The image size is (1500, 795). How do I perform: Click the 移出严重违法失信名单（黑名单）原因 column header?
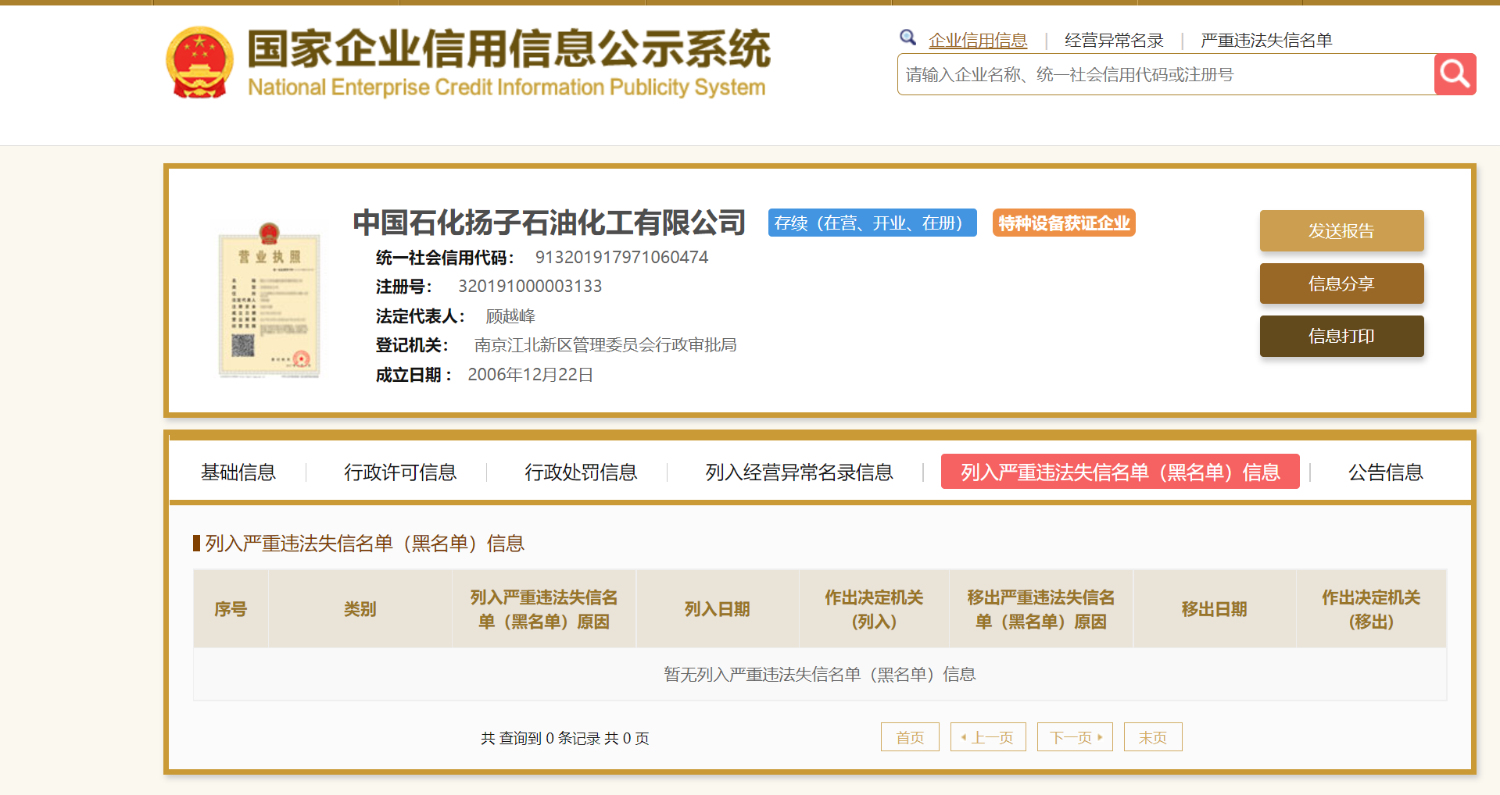[1041, 609]
